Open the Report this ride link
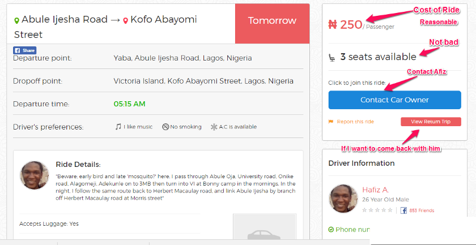This screenshot has height=245, width=476. click(x=355, y=122)
